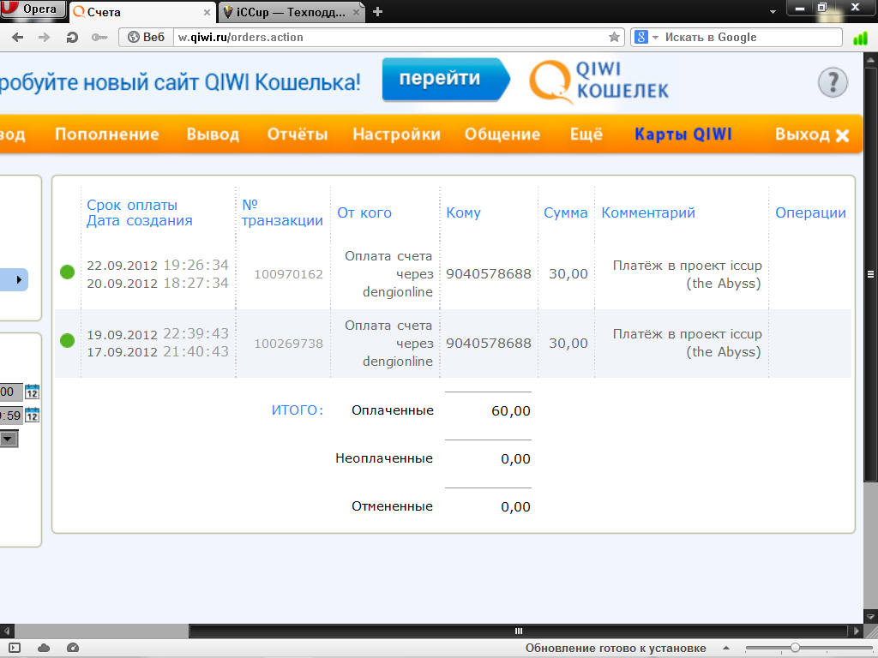The width and height of the screenshot is (878, 658).
Task: Click the ИТОГО label
Action: (298, 410)
